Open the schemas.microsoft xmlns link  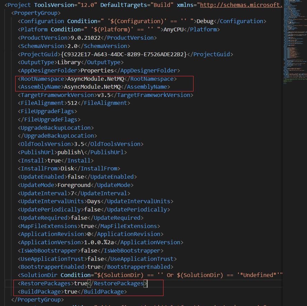(241, 5)
